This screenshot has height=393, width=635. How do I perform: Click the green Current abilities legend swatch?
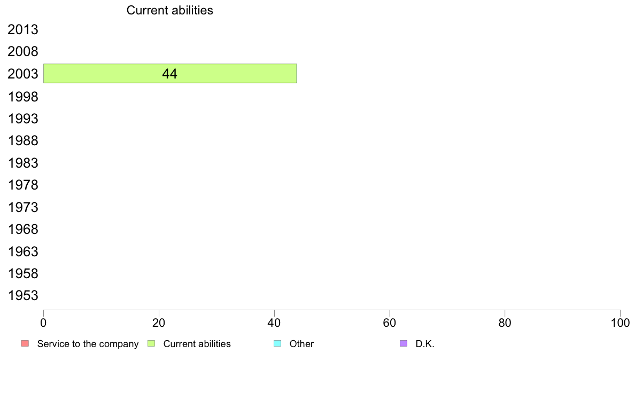click(151, 343)
